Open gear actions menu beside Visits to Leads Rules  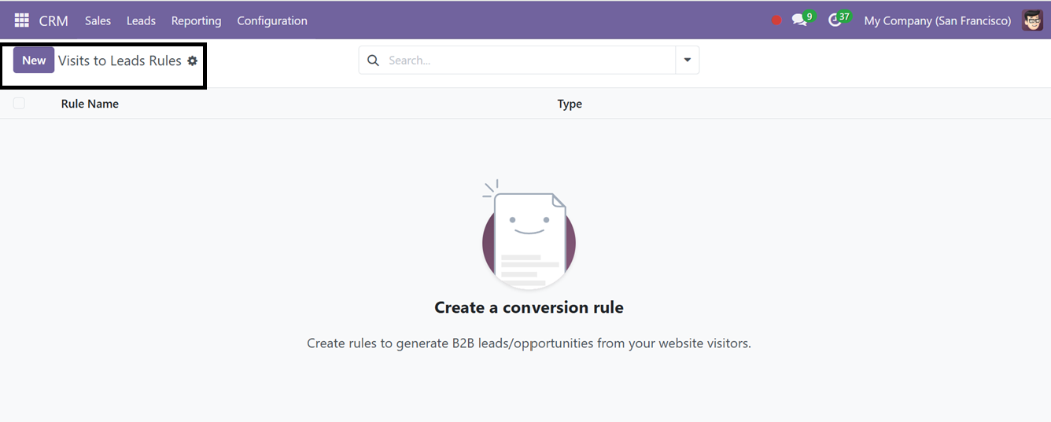tap(192, 61)
